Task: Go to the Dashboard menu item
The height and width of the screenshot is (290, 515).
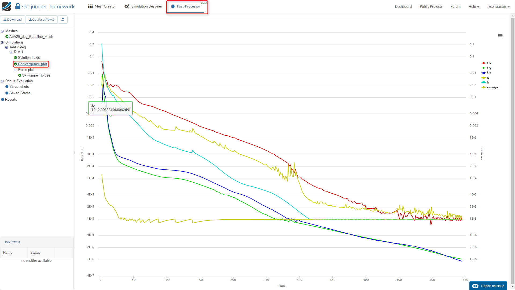Action: [x=403, y=7]
